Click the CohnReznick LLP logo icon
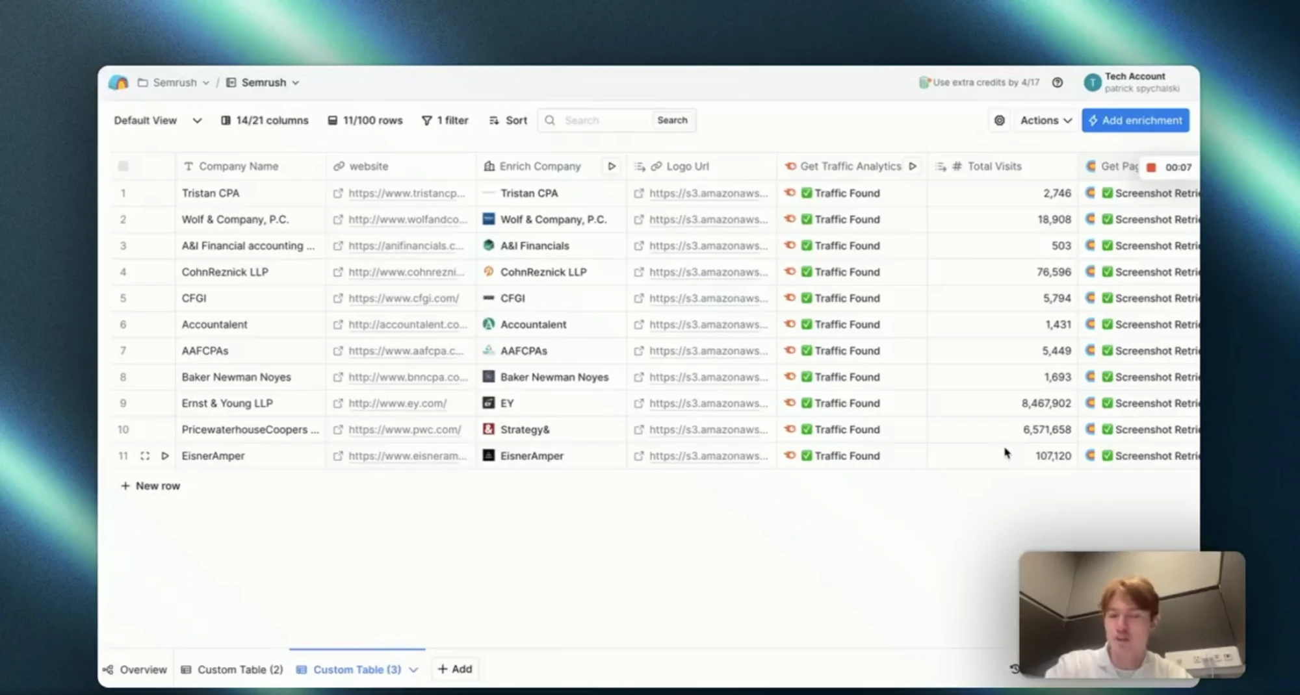Screen dimensions: 1300x695 489,272
